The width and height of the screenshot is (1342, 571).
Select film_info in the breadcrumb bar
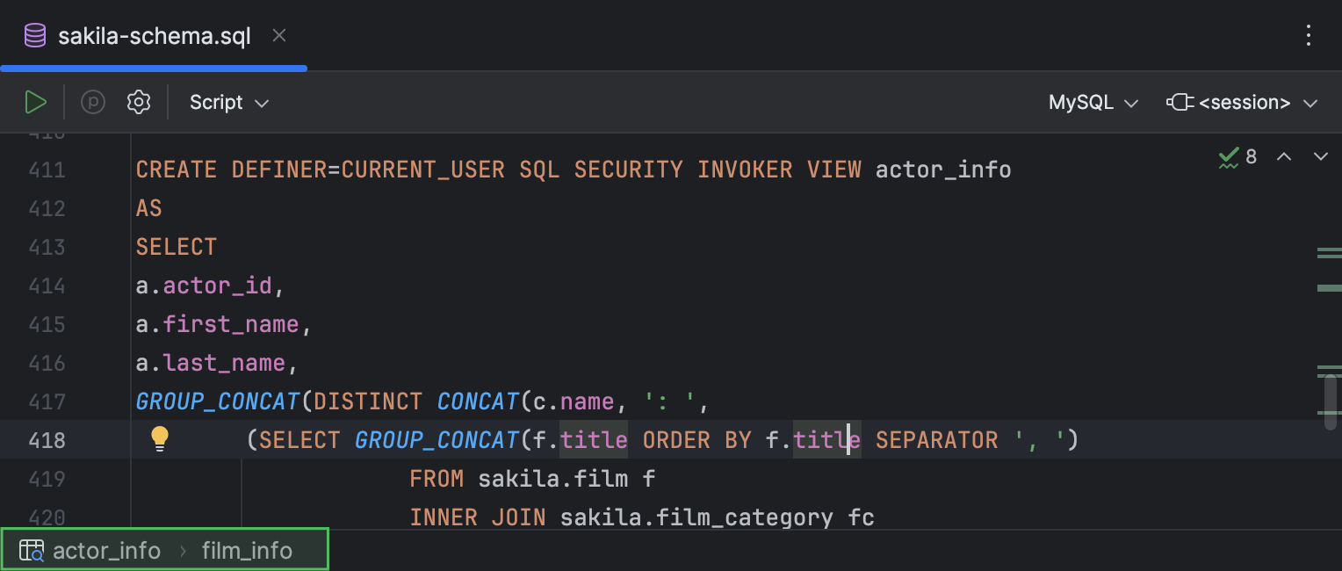pyautogui.click(x=248, y=550)
